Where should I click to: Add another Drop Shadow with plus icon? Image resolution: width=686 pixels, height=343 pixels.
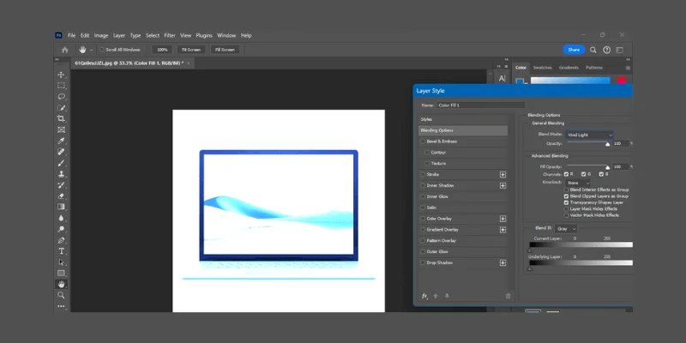[x=502, y=263]
